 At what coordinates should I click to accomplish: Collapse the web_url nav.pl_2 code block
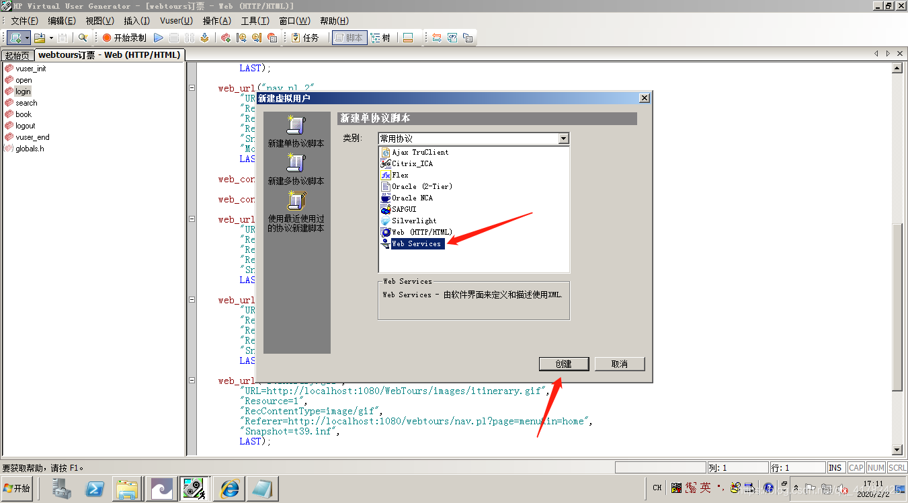[192, 87]
